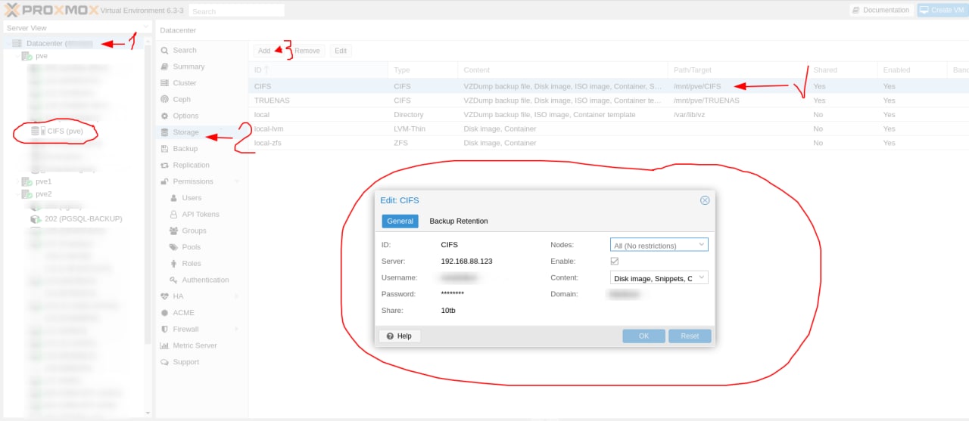Image resolution: width=969 pixels, height=421 pixels.
Task: Click the Storage database icon
Action: (164, 132)
